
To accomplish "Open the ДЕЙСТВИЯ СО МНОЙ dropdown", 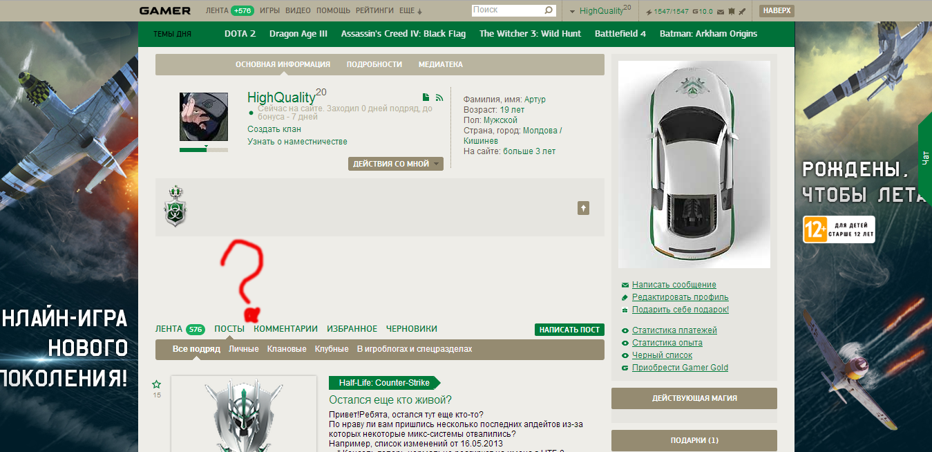I will click(396, 164).
